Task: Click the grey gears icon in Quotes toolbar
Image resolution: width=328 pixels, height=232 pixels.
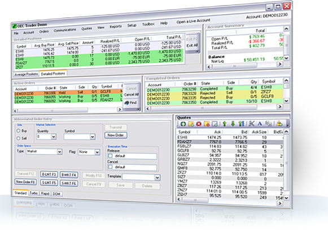Action: click(x=268, y=124)
